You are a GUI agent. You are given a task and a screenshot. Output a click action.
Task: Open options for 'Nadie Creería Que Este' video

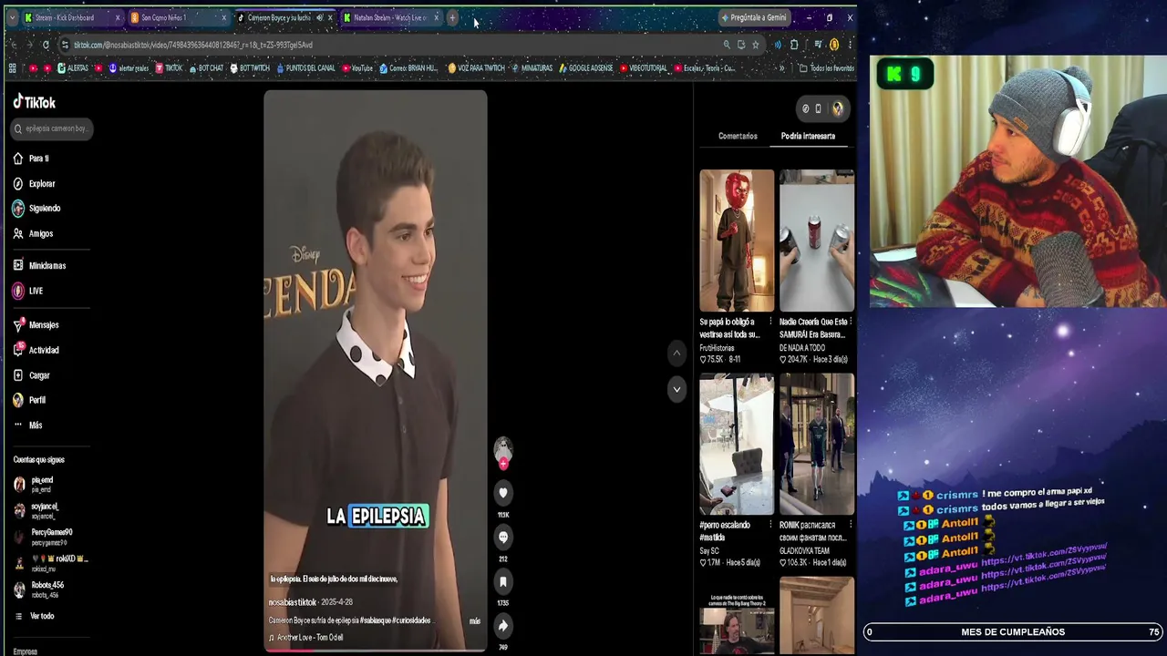[x=850, y=322]
